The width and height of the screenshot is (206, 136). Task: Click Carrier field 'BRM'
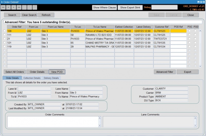pyautogui.click(x=171, y=93)
